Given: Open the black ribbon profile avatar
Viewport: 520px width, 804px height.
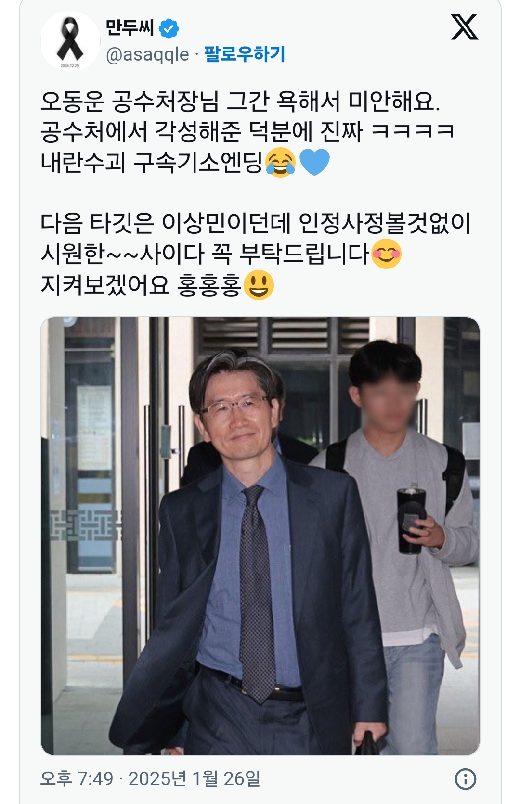Looking at the screenshot, I should tap(70, 41).
